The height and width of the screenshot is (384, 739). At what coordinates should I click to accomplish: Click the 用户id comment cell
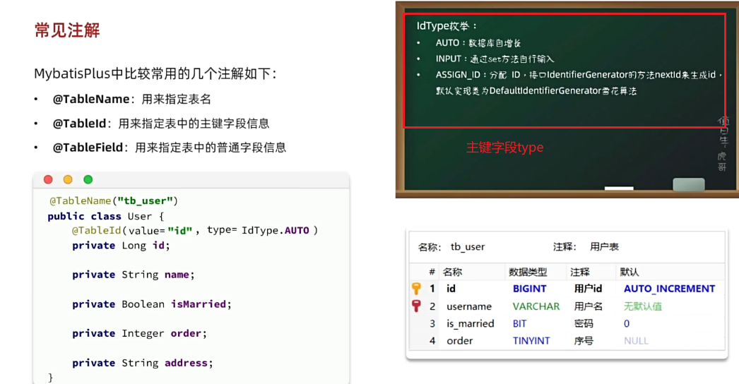tap(589, 289)
